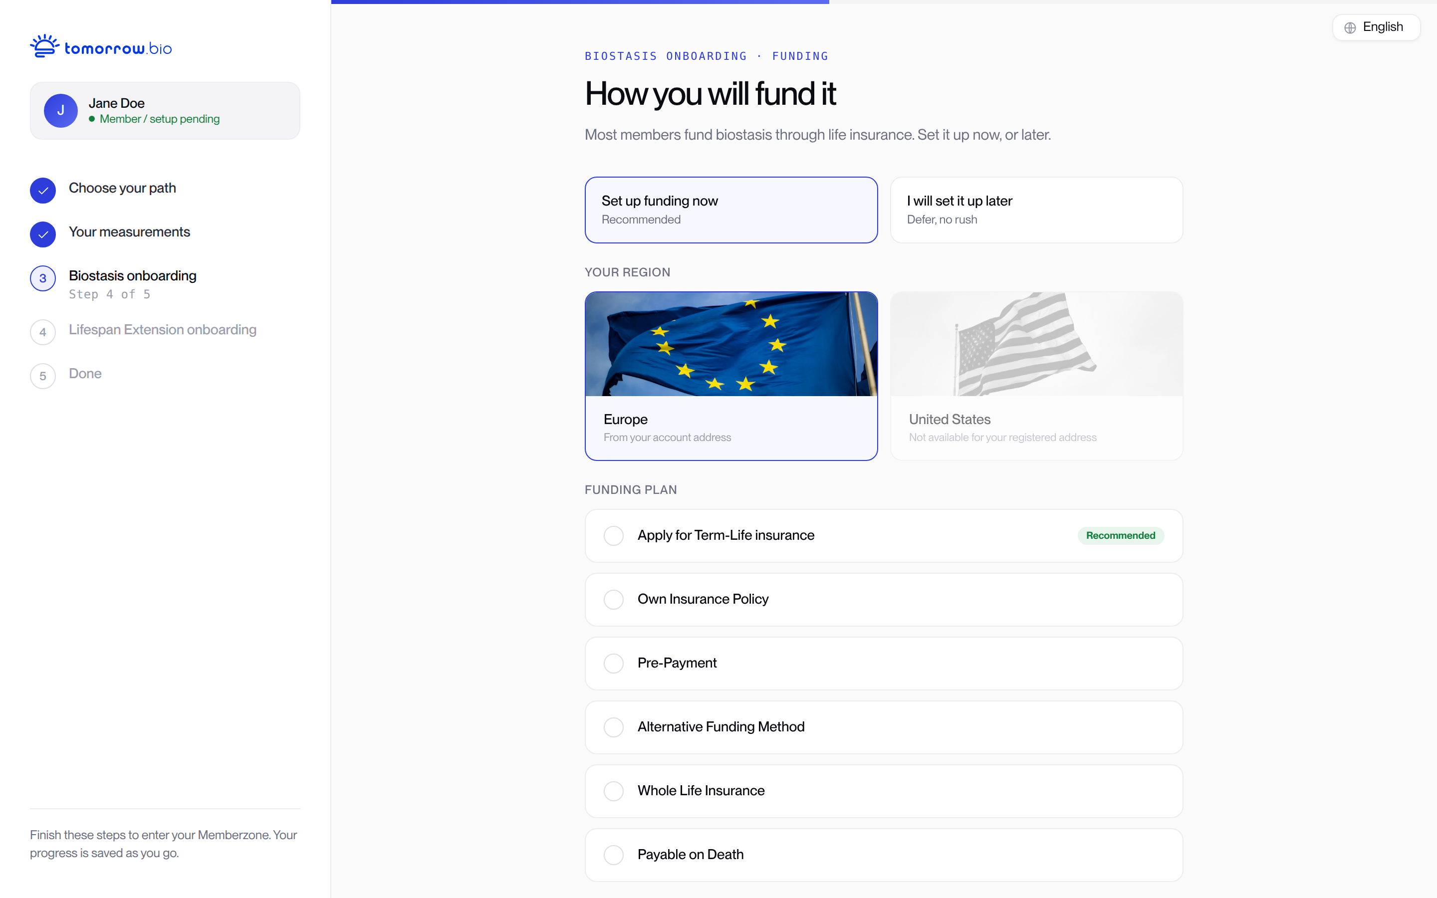Pick United States region card label
The width and height of the screenshot is (1437, 898).
click(950, 419)
